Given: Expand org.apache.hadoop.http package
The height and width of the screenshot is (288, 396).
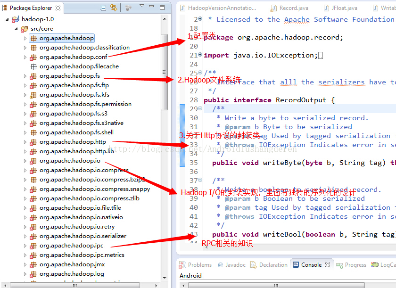Looking at the screenshot, I should coord(25,142).
